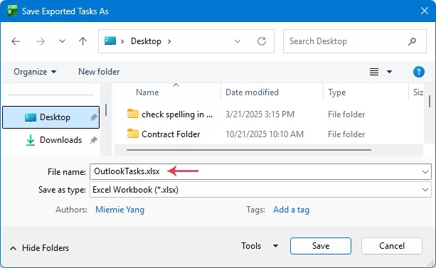Click Add a tag

coord(291,209)
